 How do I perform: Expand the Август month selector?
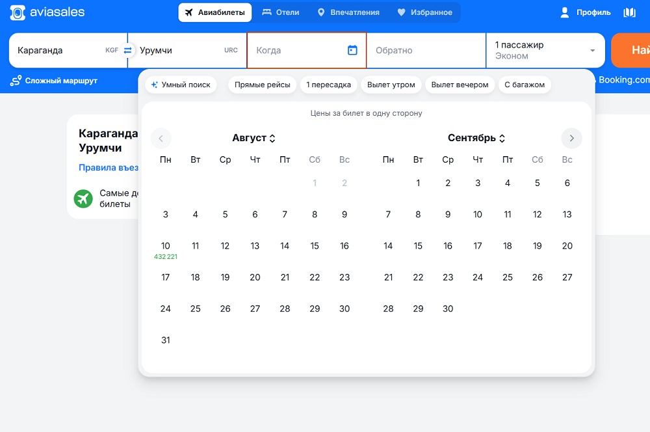(253, 138)
